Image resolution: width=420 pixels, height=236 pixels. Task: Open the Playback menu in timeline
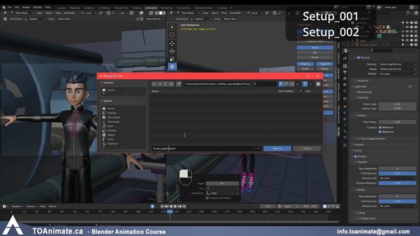pos(18,206)
